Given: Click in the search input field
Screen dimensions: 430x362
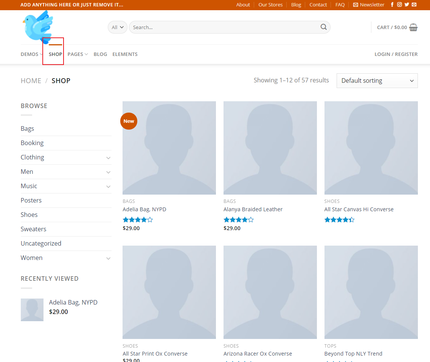Looking at the screenshot, I should (x=223, y=27).
